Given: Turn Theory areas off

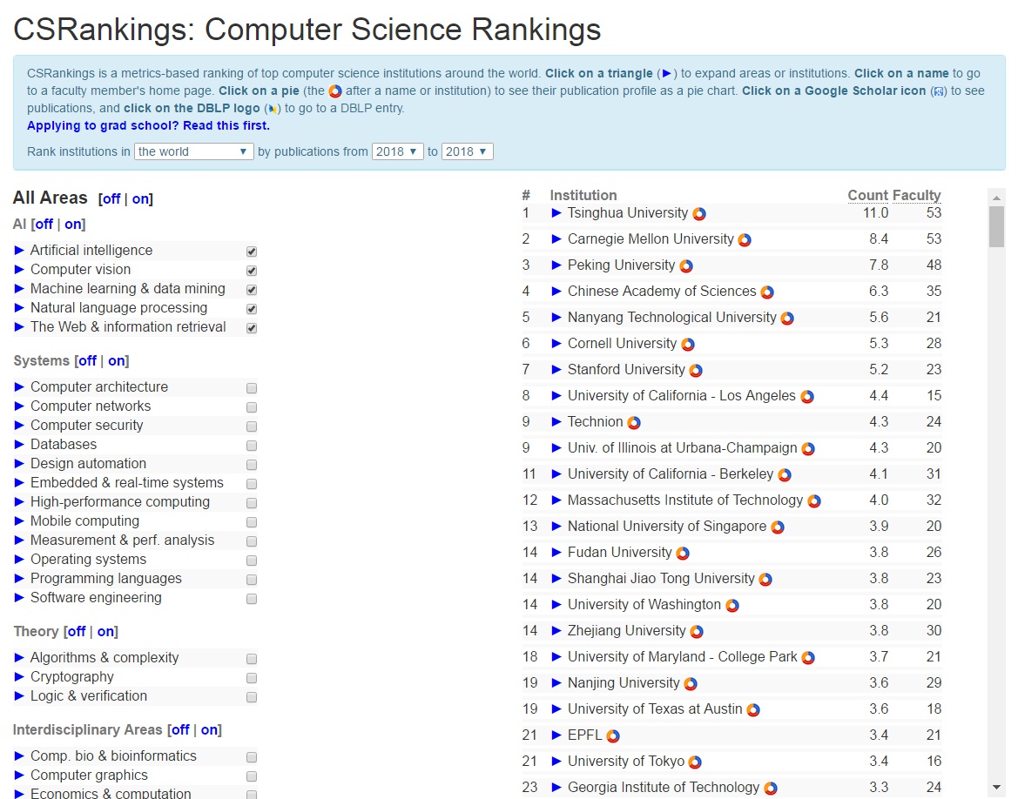Looking at the screenshot, I should pyautogui.click(x=77, y=632).
